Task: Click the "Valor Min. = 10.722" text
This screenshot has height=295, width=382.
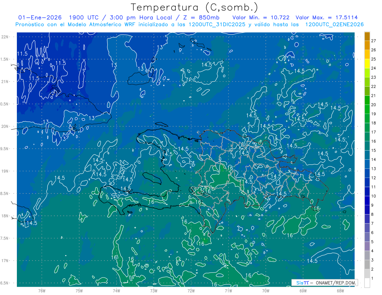Action: (261, 18)
